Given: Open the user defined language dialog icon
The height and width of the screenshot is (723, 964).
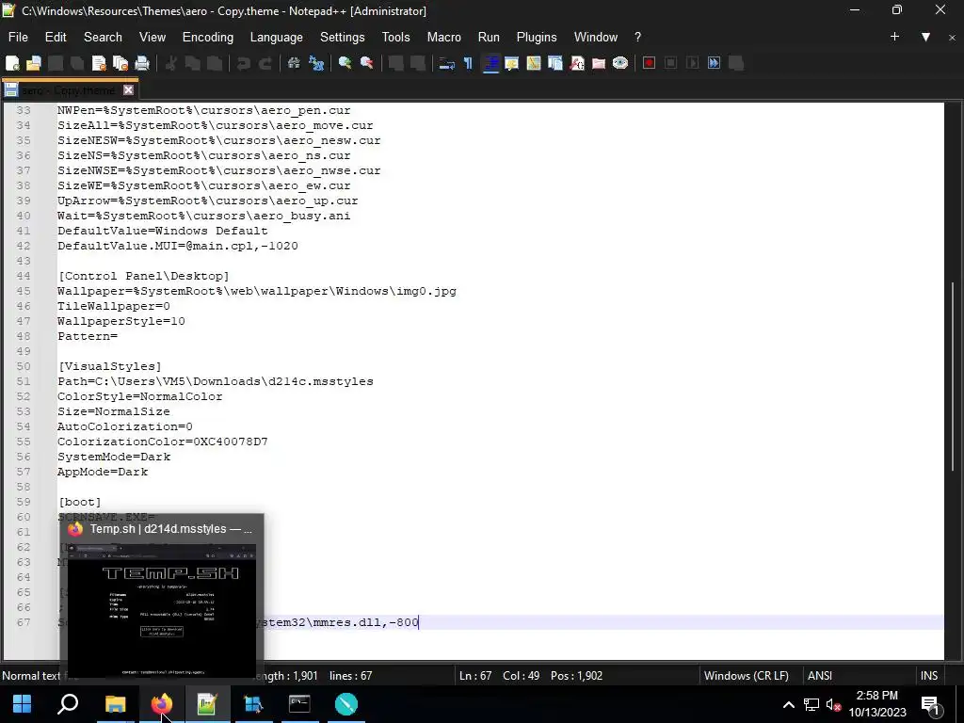Looking at the screenshot, I should point(511,63).
